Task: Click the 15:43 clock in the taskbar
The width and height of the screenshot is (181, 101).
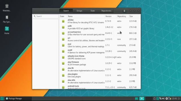Action: click(x=174, y=98)
